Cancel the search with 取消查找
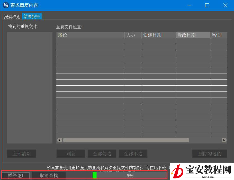Screen dimensions: 234x180 tap(49, 175)
